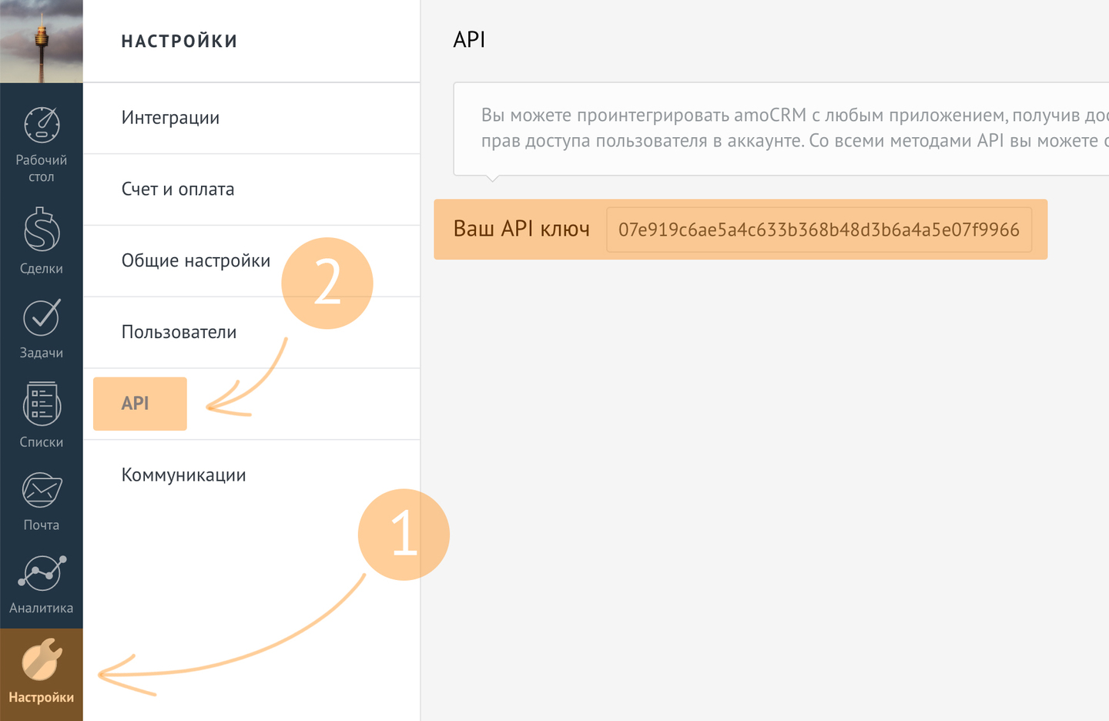Screen dimensions: 1109x721
Task: Show the Аналитика analytics icon
Action: coord(42,573)
